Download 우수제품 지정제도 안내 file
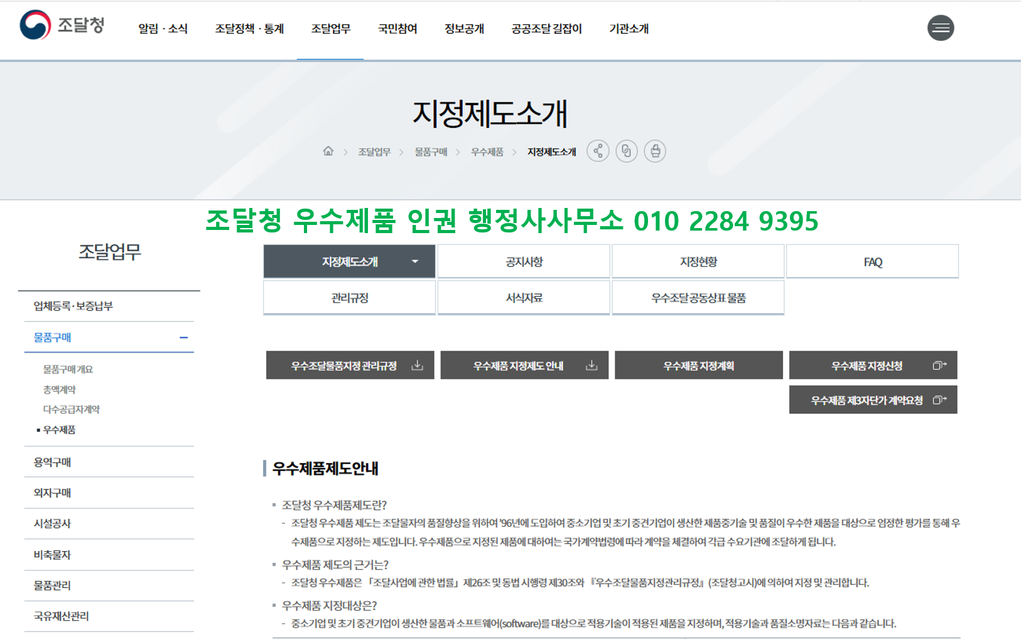This screenshot has width=1021, height=639. coord(524,365)
